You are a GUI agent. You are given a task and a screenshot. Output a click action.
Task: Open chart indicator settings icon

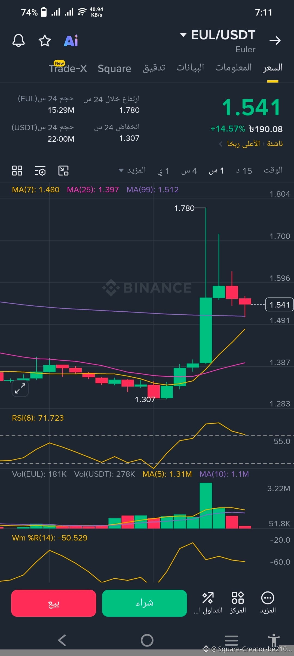(40, 171)
